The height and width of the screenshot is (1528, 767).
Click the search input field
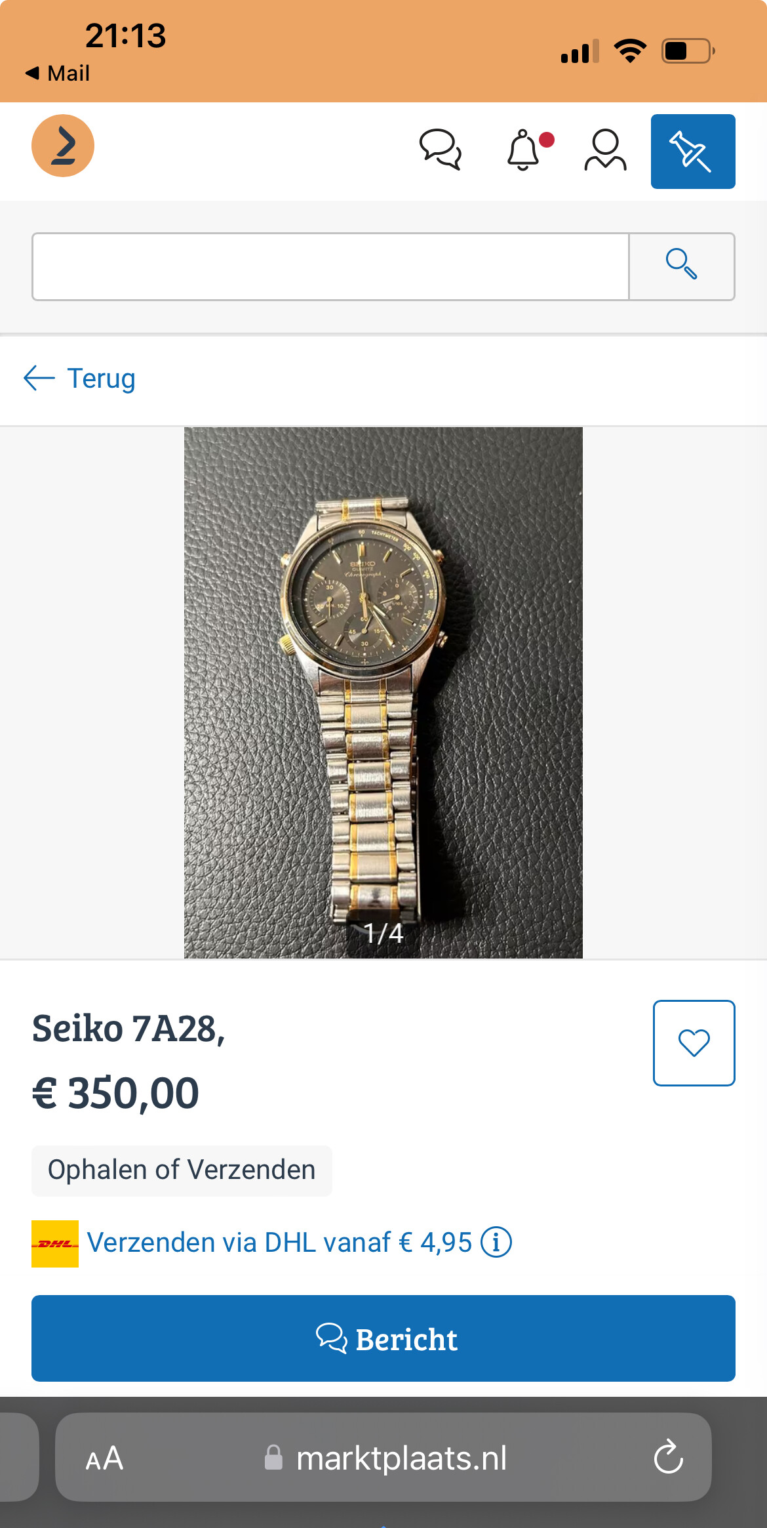330,266
